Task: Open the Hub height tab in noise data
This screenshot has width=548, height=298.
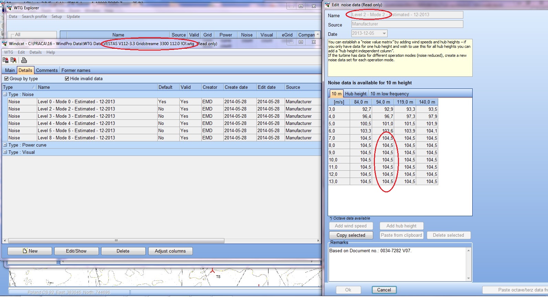Action: pos(356,94)
